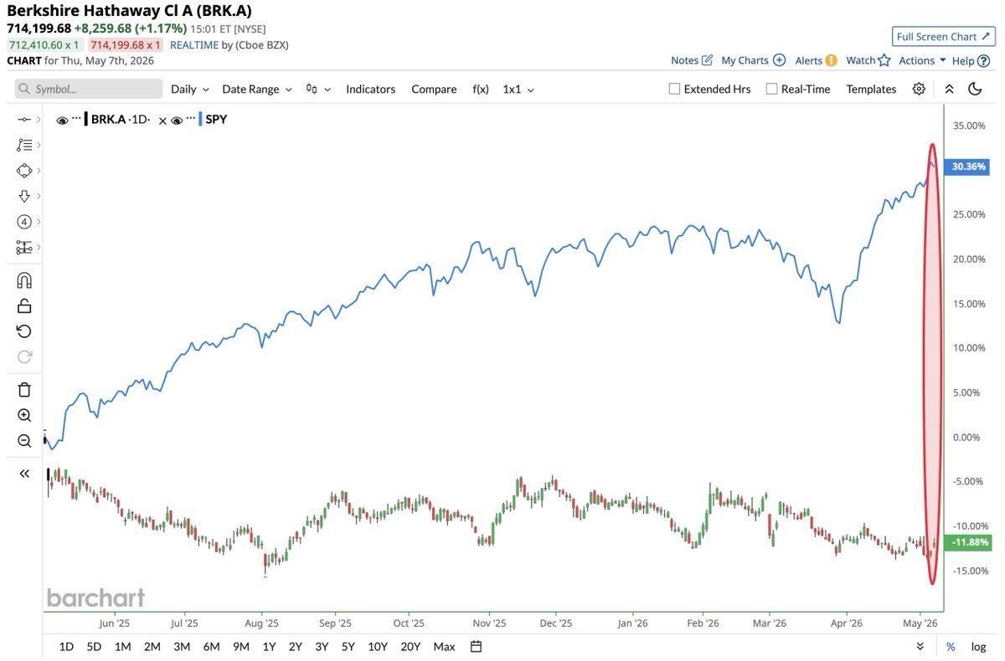The image size is (1005, 661).
Task: Zoom in on the chart
Action: point(24,415)
